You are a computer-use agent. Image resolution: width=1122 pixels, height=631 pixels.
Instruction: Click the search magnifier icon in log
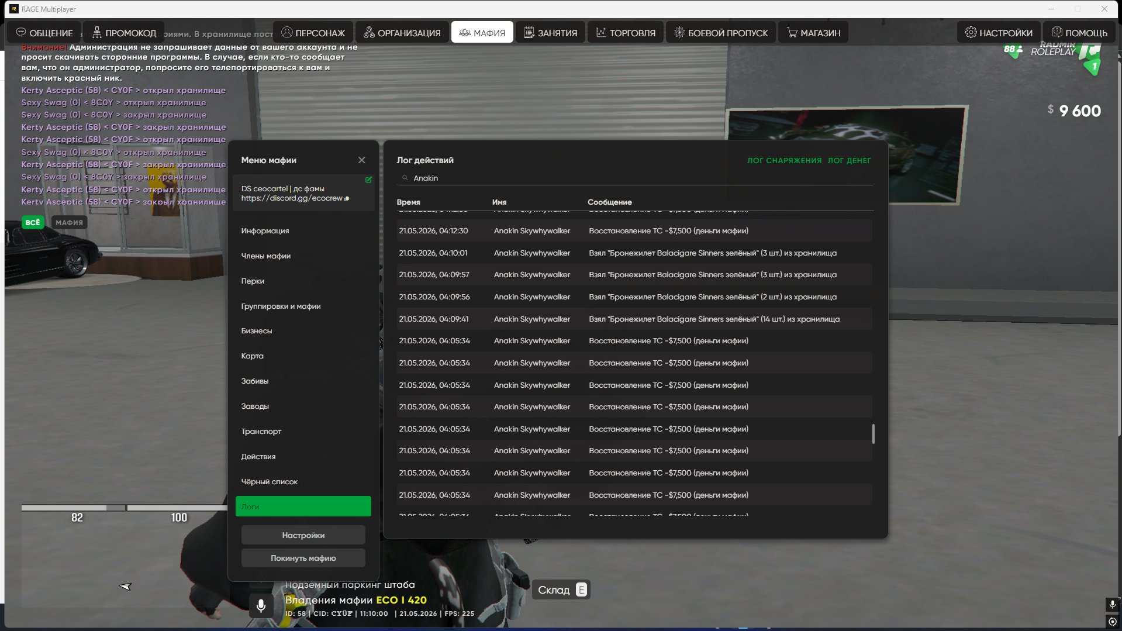point(405,178)
